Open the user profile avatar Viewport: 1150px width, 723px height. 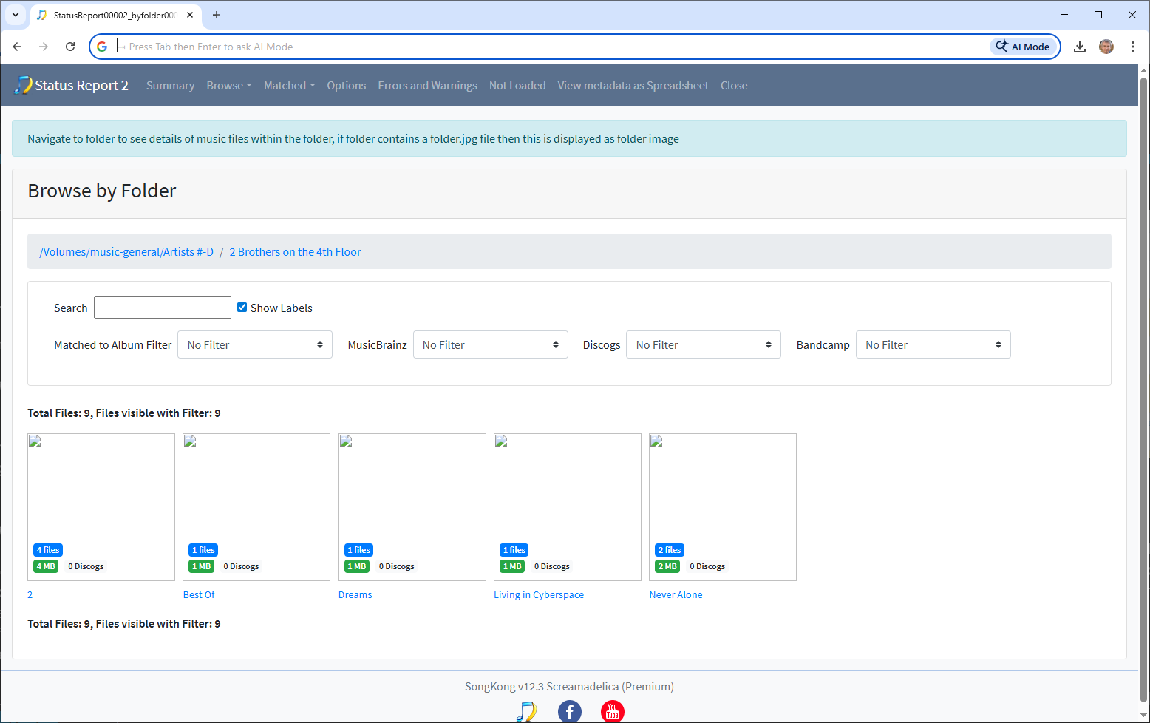pos(1106,47)
